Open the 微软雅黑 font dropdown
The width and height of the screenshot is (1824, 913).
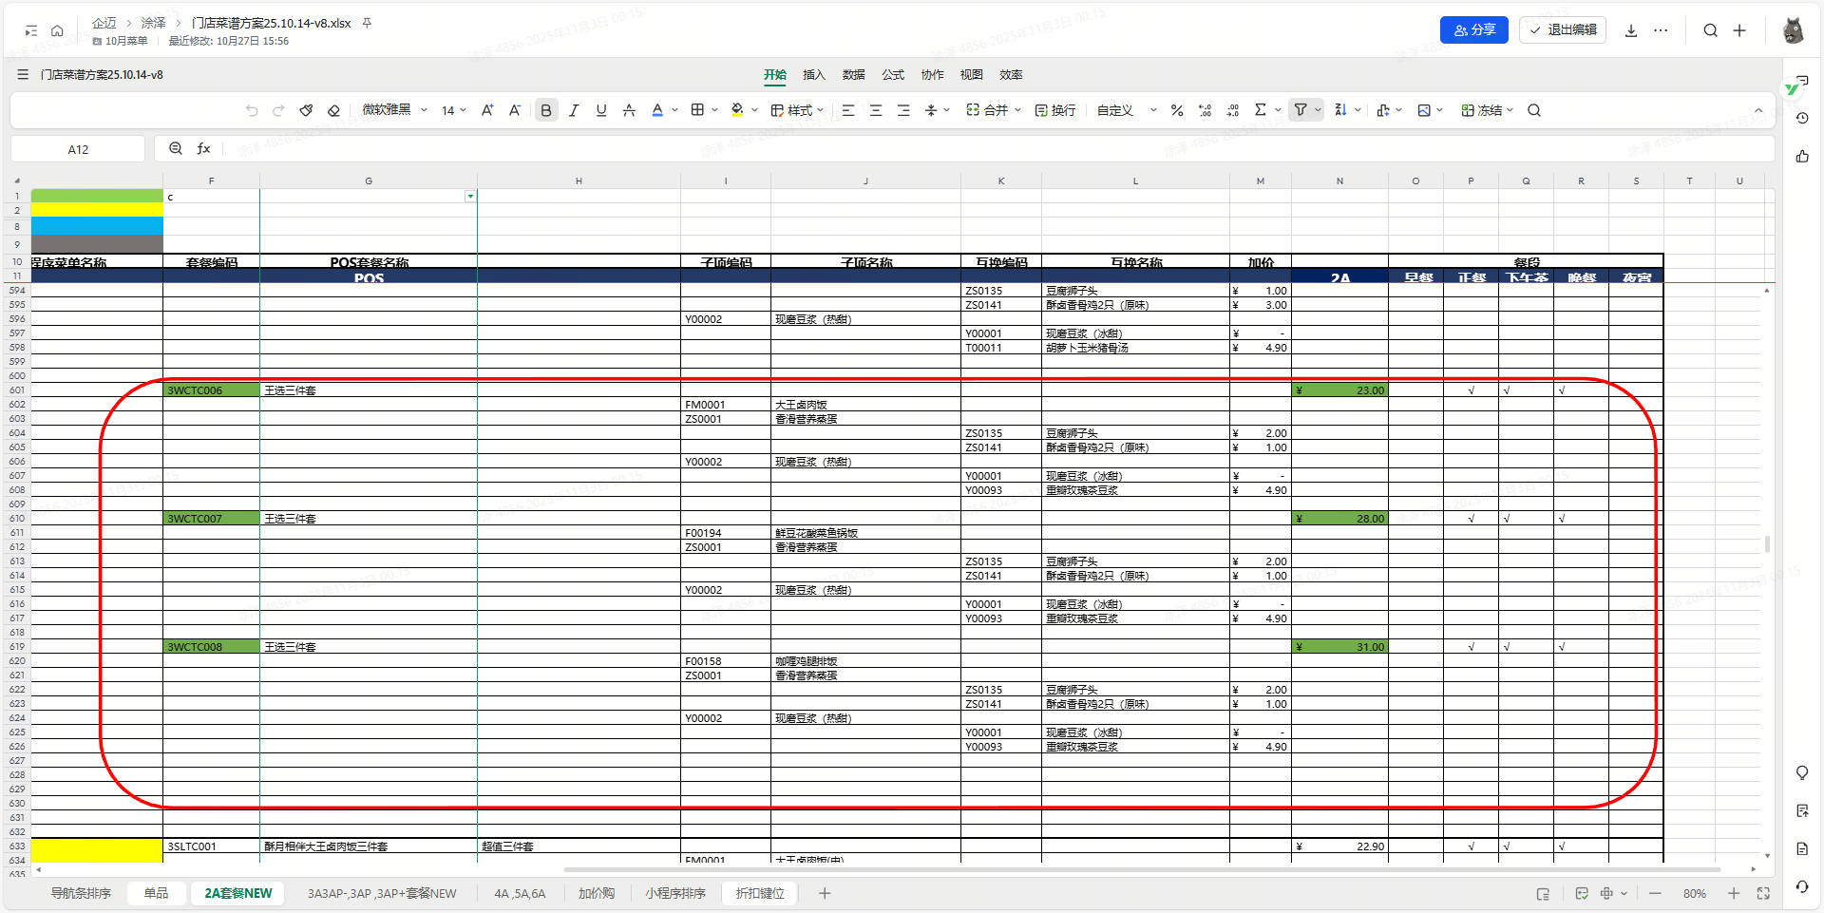coord(394,110)
